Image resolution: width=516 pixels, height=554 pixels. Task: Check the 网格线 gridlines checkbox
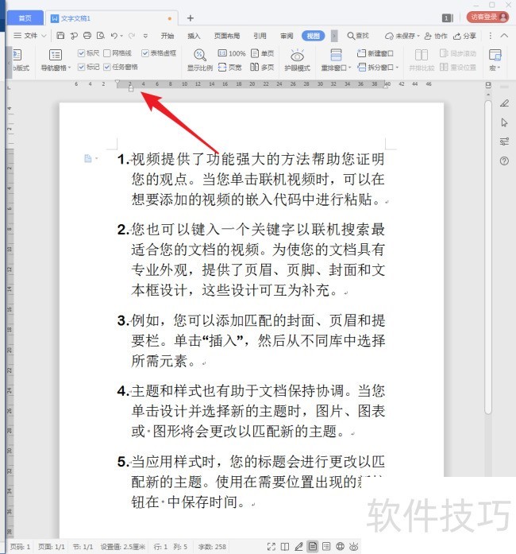tap(107, 53)
